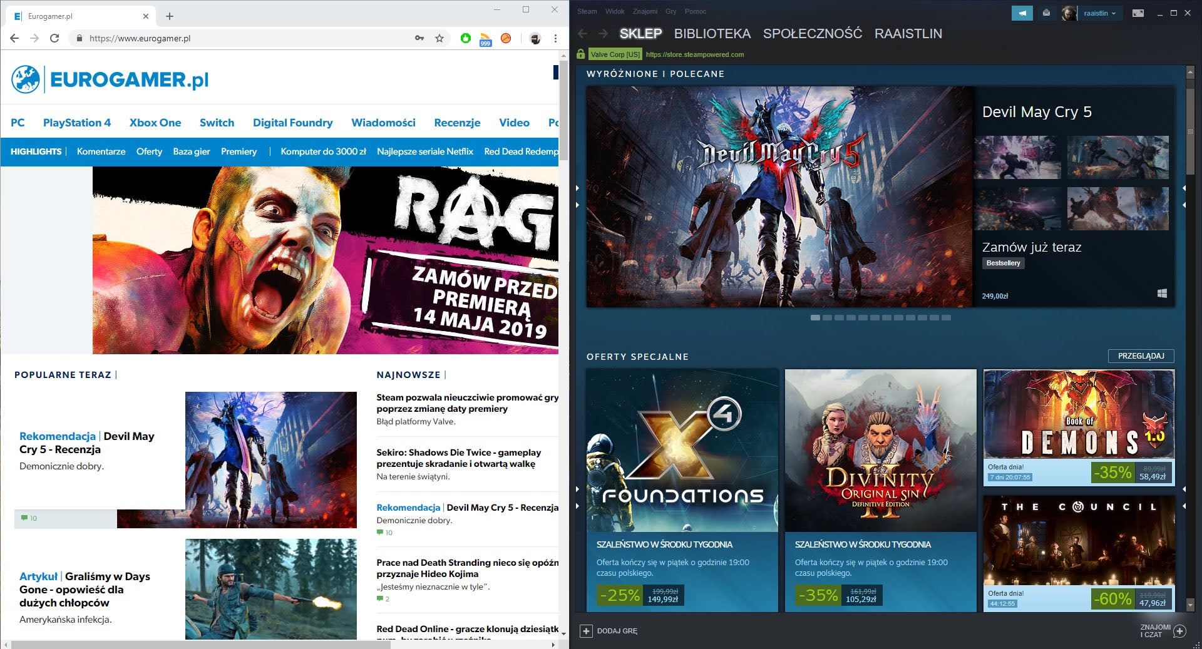Click the Bestsellery tag on Devil May Cry 5
Image resolution: width=1202 pixels, height=649 pixels.
[x=1004, y=263]
